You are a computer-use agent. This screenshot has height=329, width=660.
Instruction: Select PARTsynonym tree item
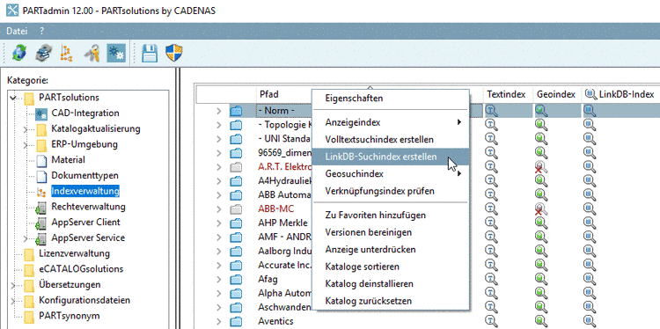[x=69, y=316]
